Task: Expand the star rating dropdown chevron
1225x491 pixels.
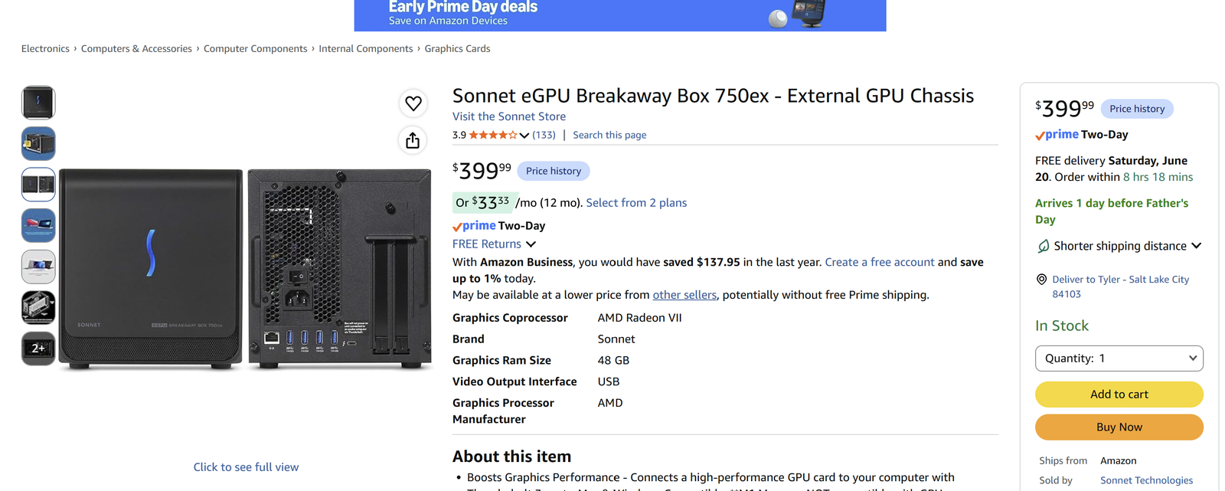Action: pos(524,136)
